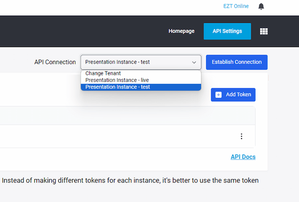Click the EZT Online link
This screenshot has width=299, height=202.
click(x=236, y=6)
